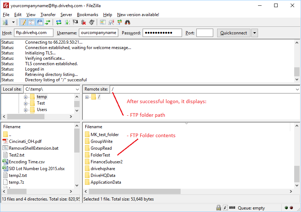
Task: Refresh file and folder lists
Action: point(59,22)
